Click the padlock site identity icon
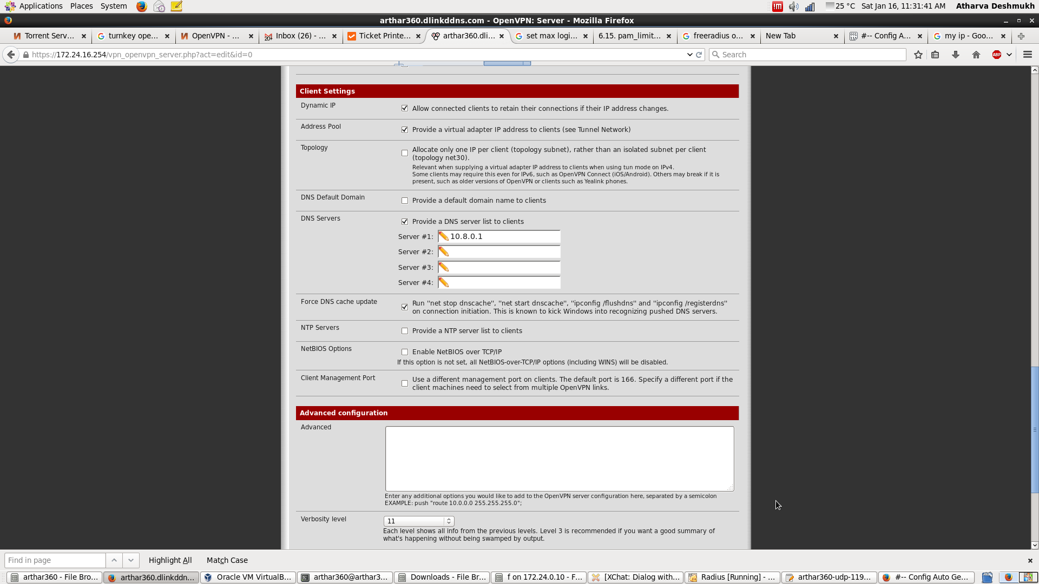 pyautogui.click(x=25, y=55)
